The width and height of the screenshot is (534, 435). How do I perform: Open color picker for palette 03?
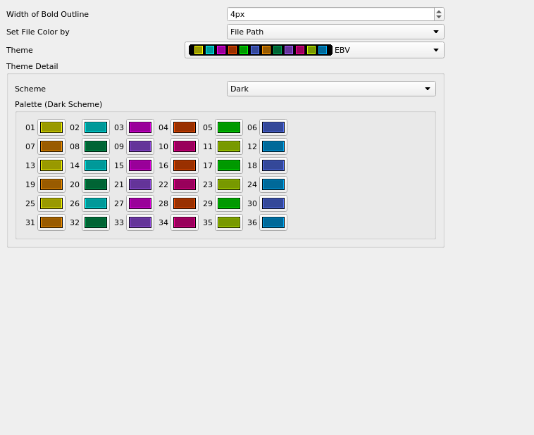pyautogui.click(x=140, y=127)
